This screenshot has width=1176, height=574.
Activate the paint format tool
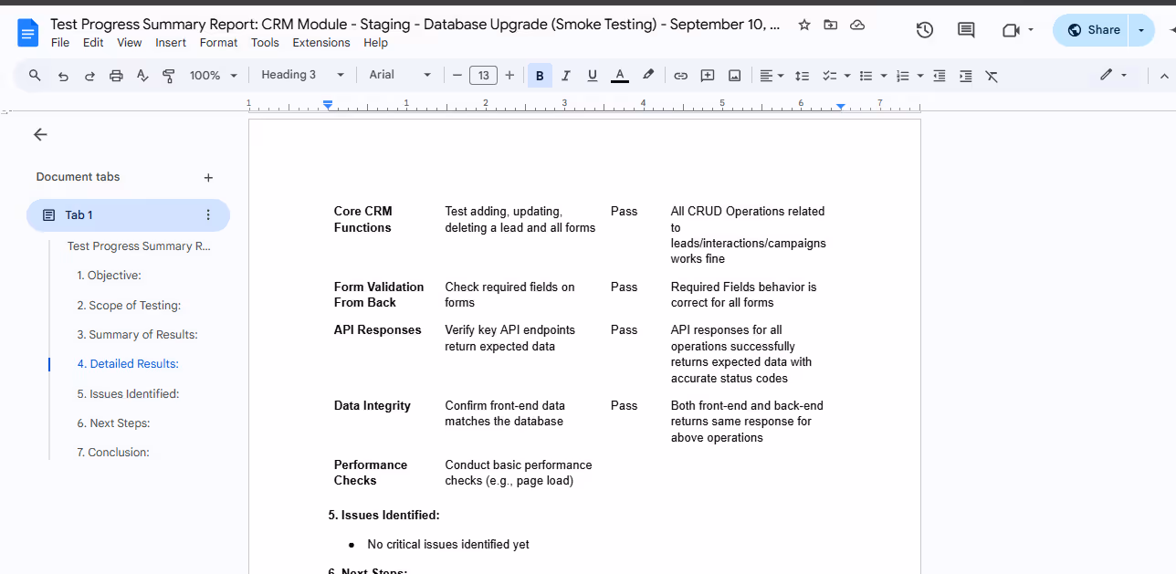(x=169, y=76)
